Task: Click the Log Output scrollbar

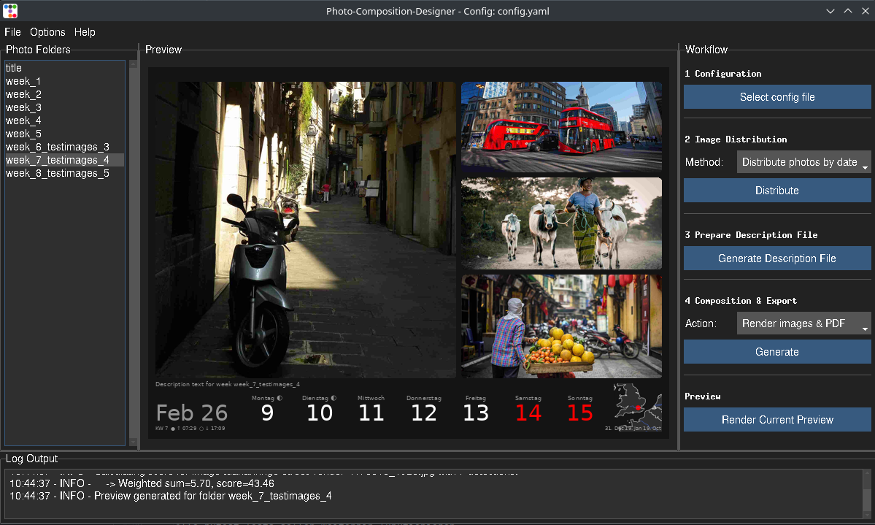Action: [867, 494]
